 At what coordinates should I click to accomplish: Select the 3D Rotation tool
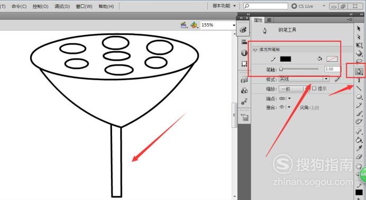pos(359,53)
